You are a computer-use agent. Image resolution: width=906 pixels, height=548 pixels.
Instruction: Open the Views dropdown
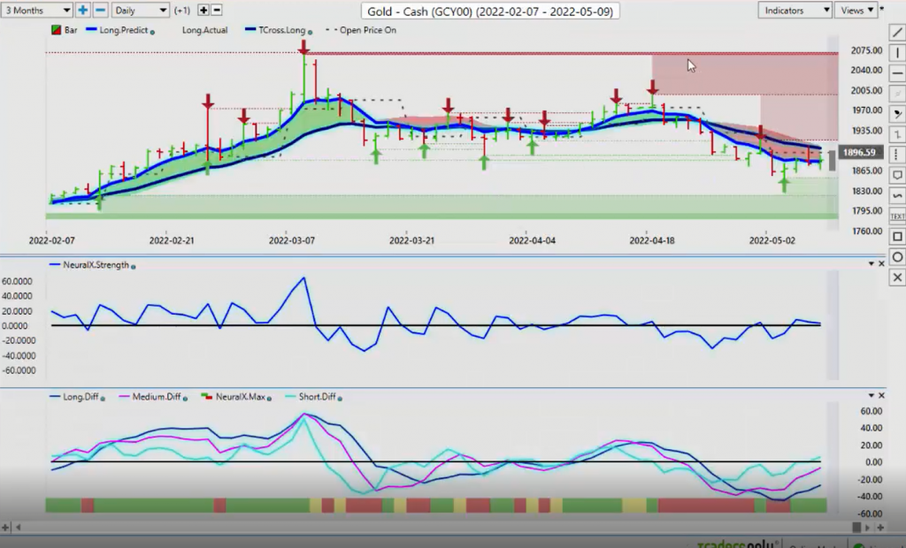click(x=856, y=11)
